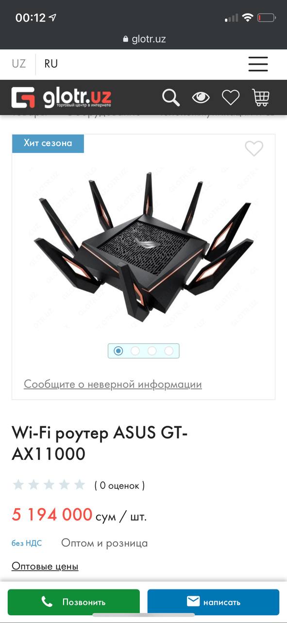Image resolution: width=287 pixels, height=623 pixels.
Task: Tap glotr.uz address bar
Action: [x=144, y=39]
